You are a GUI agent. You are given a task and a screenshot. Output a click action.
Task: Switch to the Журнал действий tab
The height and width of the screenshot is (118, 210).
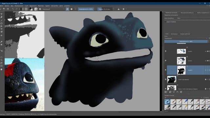click(x=185, y=34)
